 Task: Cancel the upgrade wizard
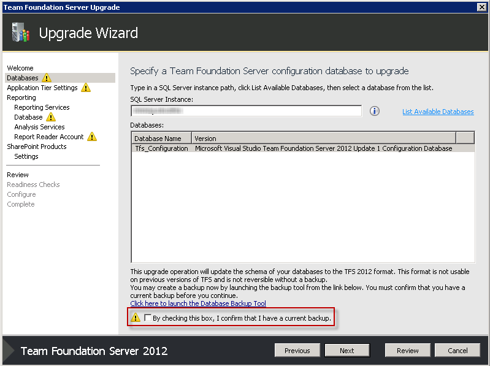457,351
